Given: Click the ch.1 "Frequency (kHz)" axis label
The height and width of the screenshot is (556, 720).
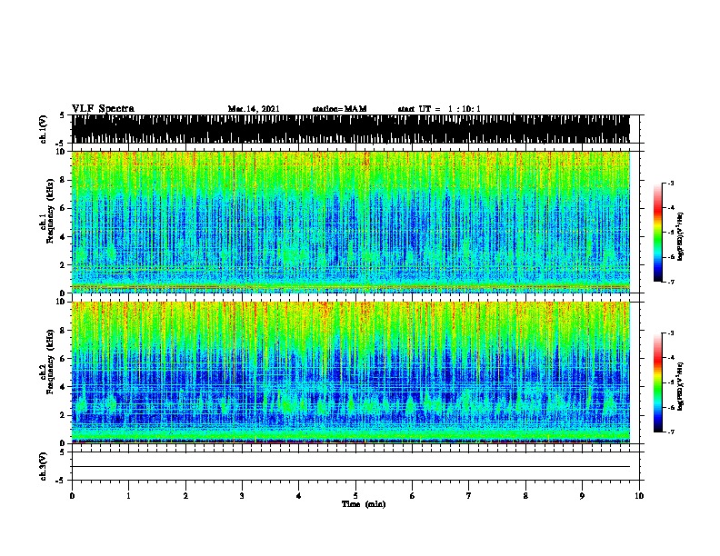Looking at the screenshot, I should [50, 211].
